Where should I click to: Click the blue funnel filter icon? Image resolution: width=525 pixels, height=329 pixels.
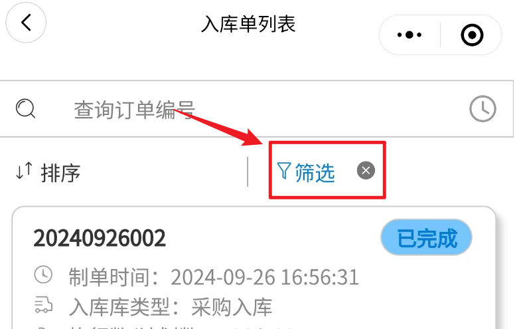tap(283, 170)
